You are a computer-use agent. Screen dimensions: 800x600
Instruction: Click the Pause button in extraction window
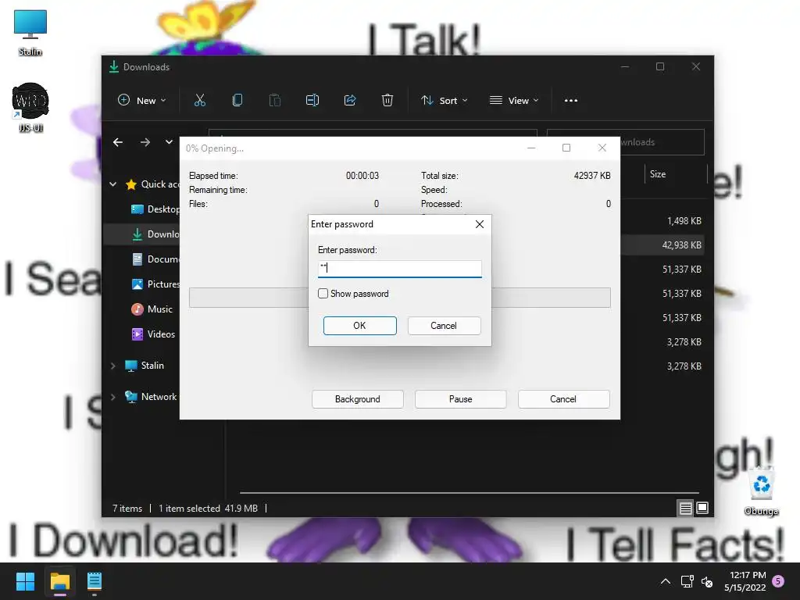[461, 399]
